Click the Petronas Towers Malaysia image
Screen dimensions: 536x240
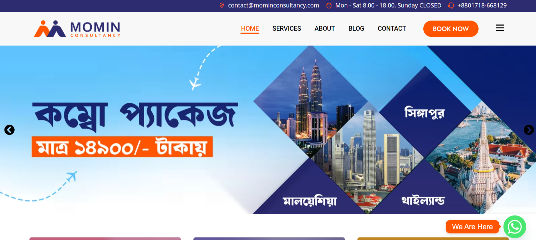(310, 102)
